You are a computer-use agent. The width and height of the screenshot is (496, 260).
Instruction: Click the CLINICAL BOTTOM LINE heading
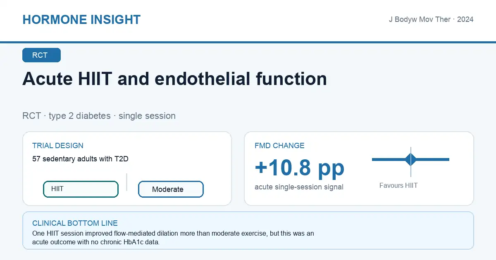75,223
